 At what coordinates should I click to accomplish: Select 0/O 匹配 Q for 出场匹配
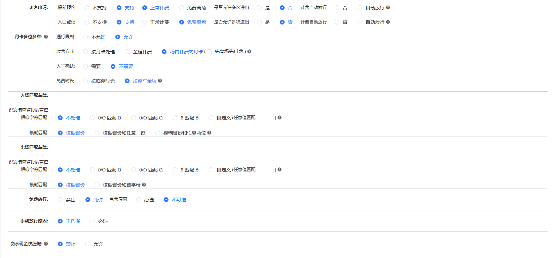(134, 170)
